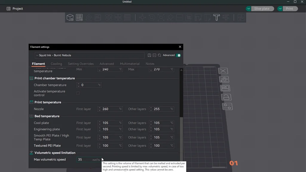Open the Advanced tab
This screenshot has height=172, width=306.
(x=107, y=64)
